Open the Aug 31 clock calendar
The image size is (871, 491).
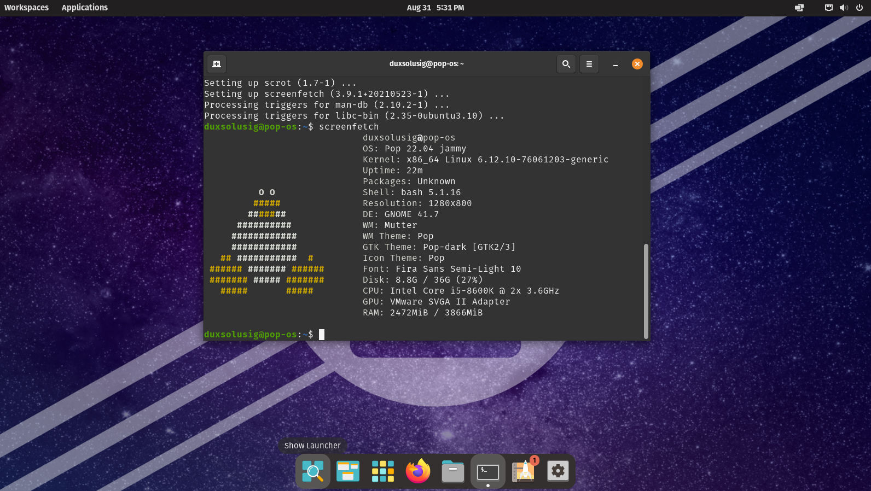pyautogui.click(x=436, y=8)
